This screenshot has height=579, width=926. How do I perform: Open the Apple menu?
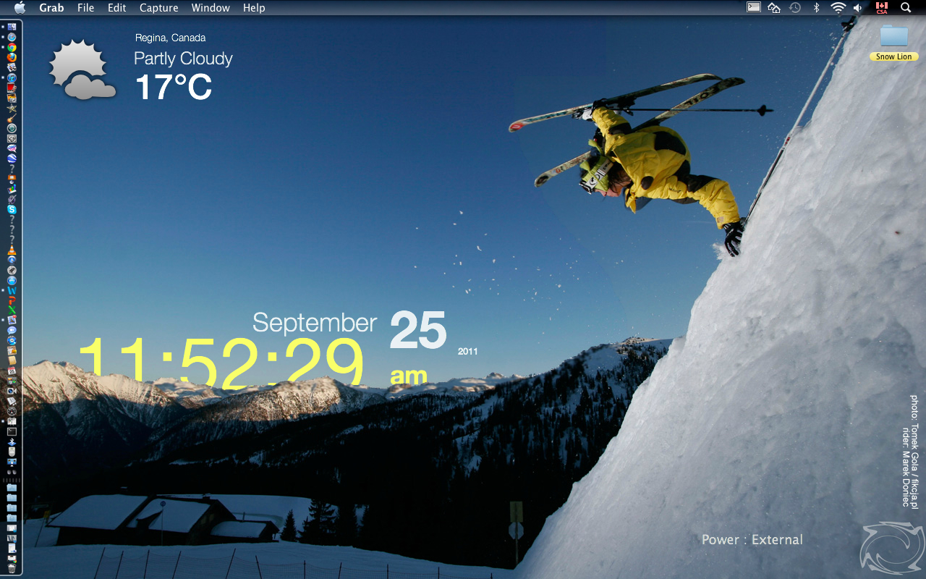click(20, 8)
